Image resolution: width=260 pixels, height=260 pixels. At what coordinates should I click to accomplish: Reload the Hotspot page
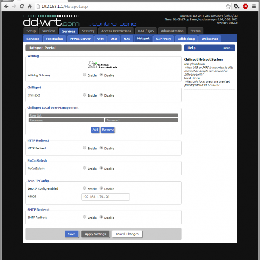(23, 6)
